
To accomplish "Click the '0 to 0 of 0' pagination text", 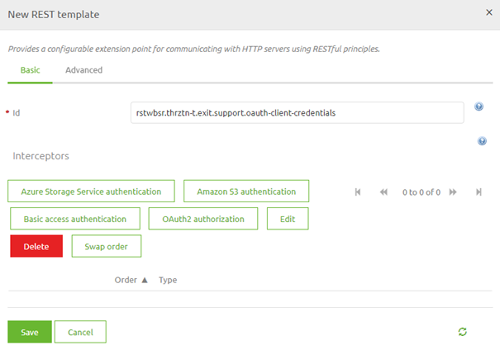I will click(x=421, y=192).
